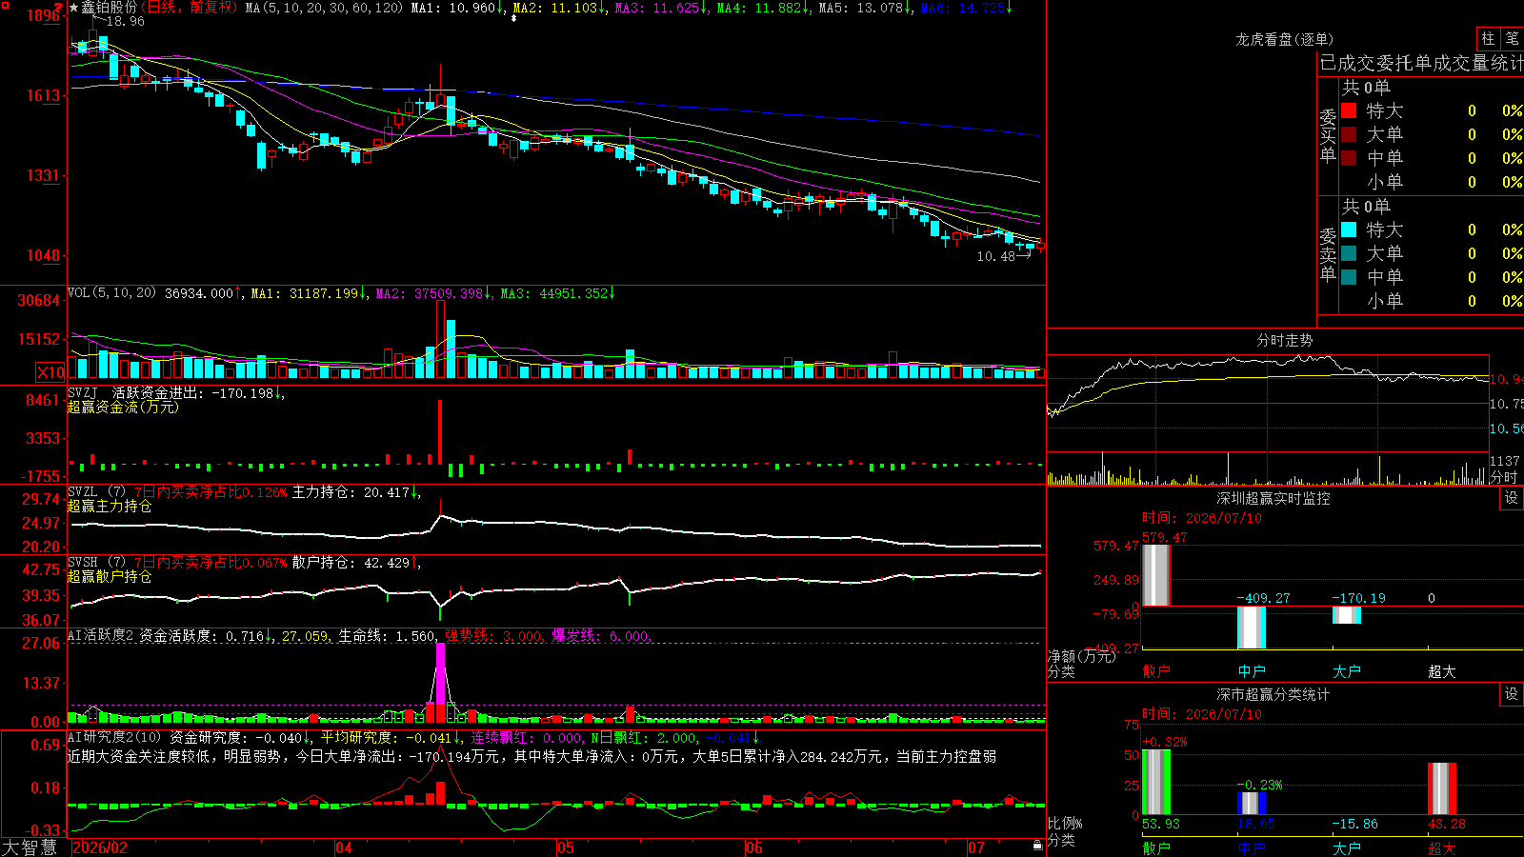
Task: Click the teal 大单 sell-order swatch
Action: tap(1349, 253)
